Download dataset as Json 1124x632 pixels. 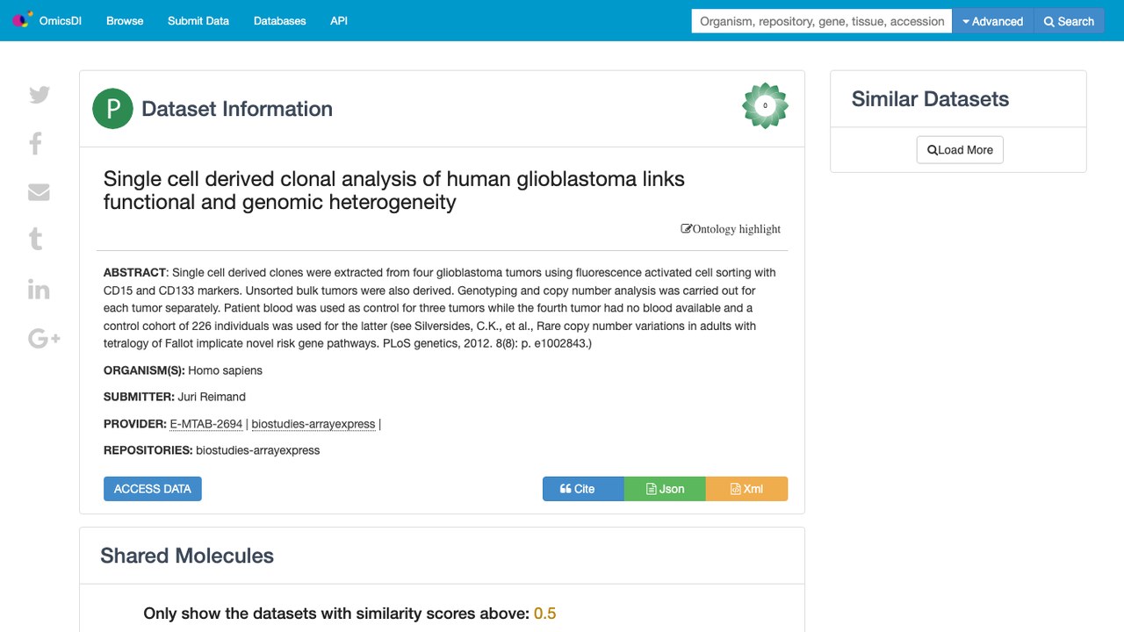click(665, 489)
